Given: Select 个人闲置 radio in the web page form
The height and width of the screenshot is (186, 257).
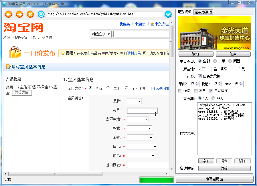Looking at the screenshot, I should 126,88.
